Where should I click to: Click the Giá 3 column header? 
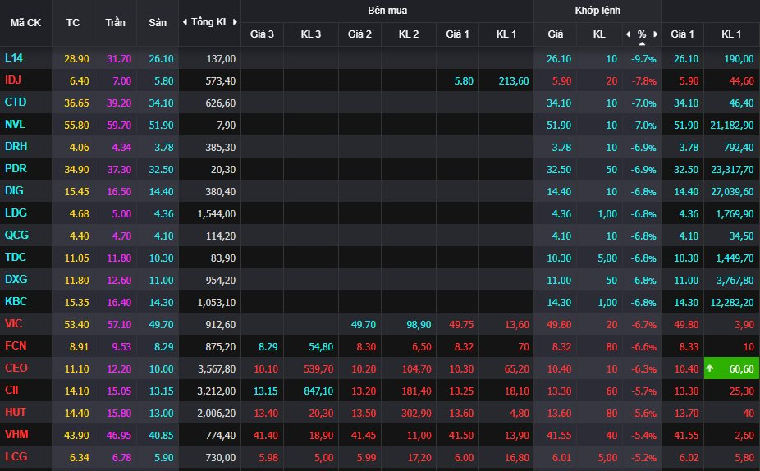(x=263, y=34)
